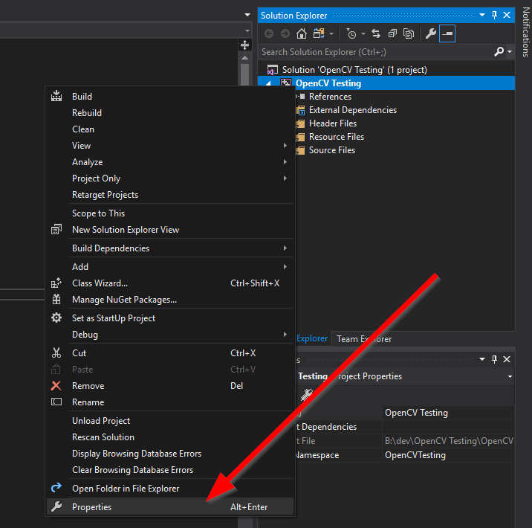
Task: Open Solution Explorer window options dropdown
Action: coord(482,15)
